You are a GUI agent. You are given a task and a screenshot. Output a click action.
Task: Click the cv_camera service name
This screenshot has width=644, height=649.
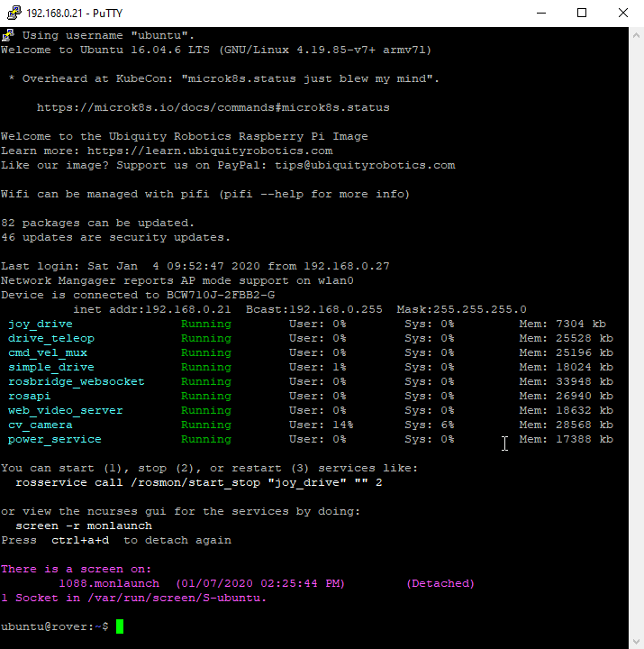click(x=40, y=425)
